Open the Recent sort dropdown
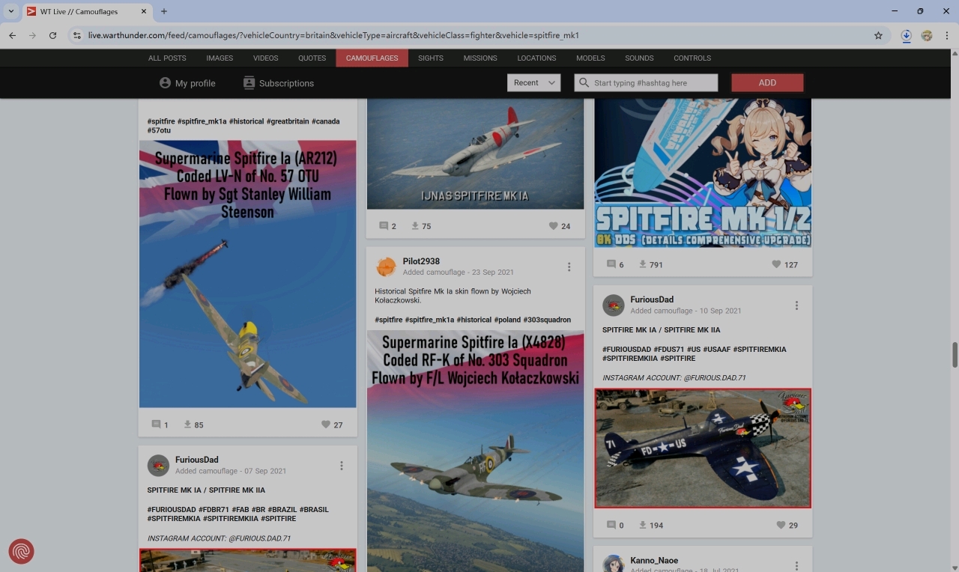 533,83
